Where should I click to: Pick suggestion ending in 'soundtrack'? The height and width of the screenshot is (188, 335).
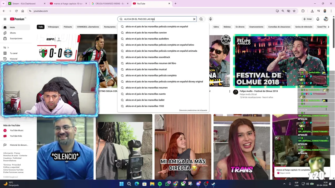(x=163, y=57)
